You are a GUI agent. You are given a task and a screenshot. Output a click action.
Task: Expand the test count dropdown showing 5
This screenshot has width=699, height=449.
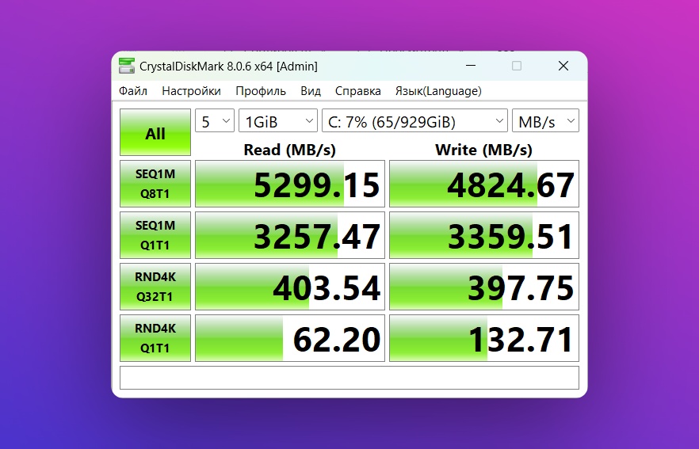click(215, 120)
